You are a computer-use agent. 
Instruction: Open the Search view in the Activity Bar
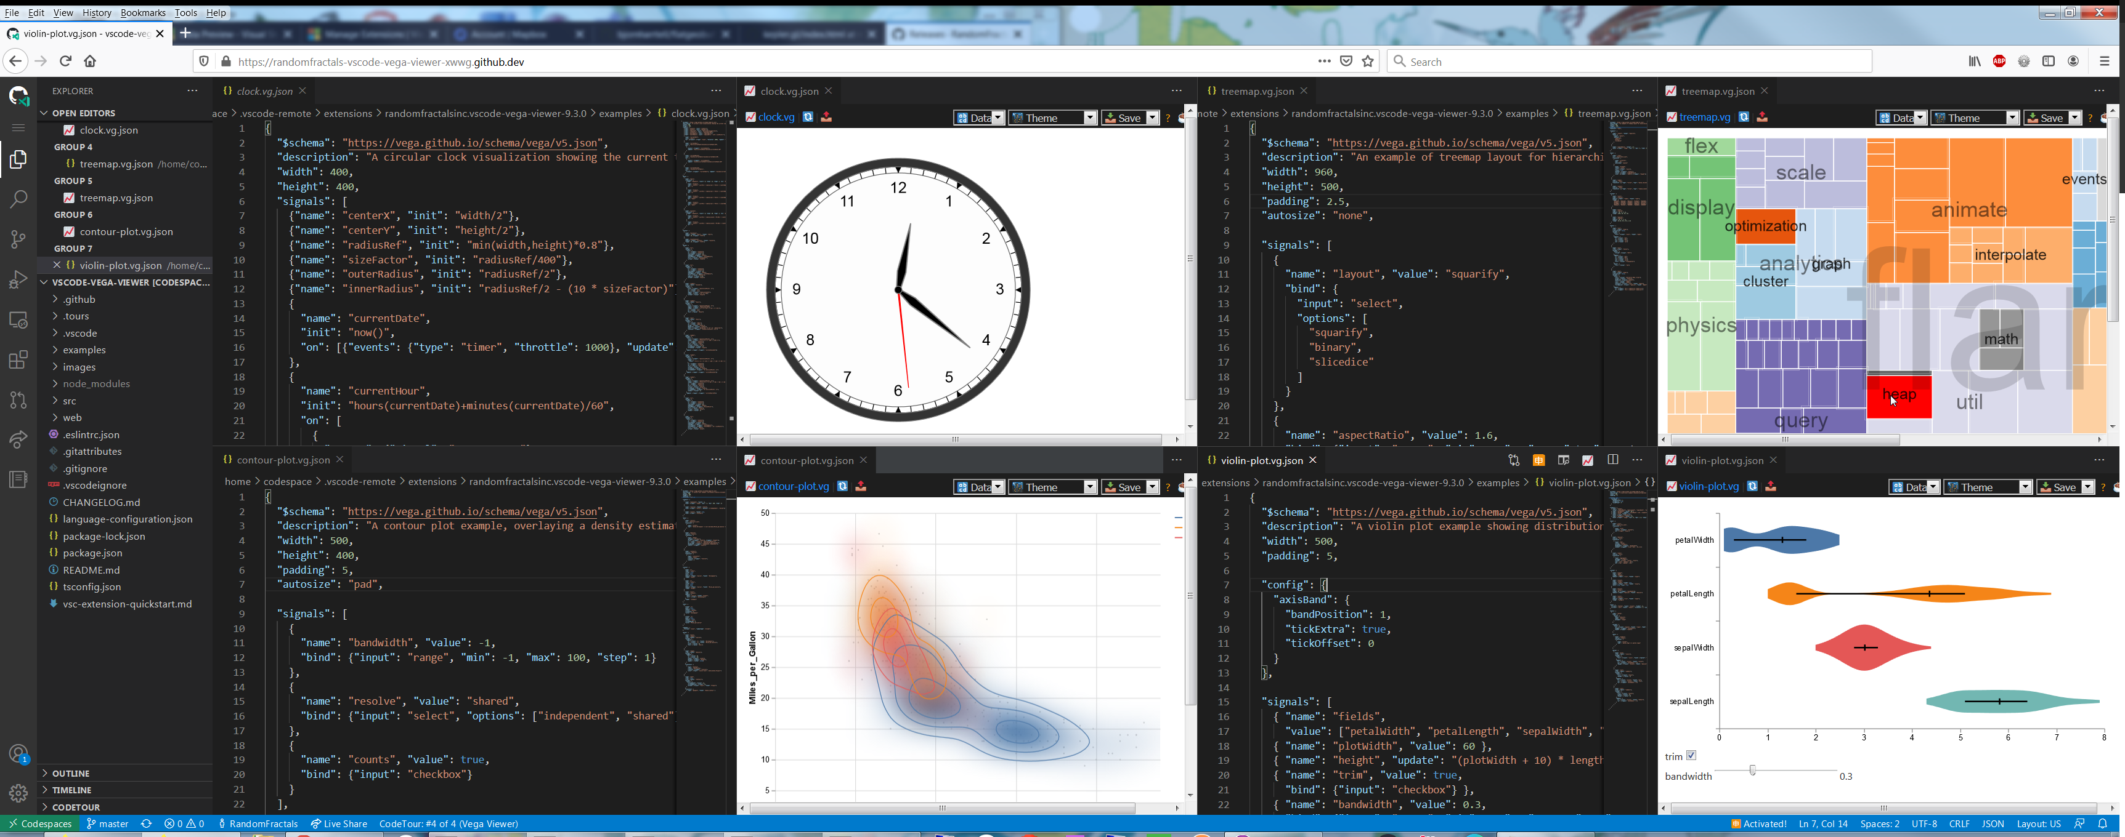click(x=18, y=199)
